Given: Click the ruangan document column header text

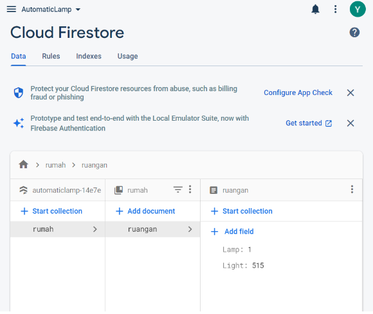Looking at the screenshot, I should pos(235,191).
